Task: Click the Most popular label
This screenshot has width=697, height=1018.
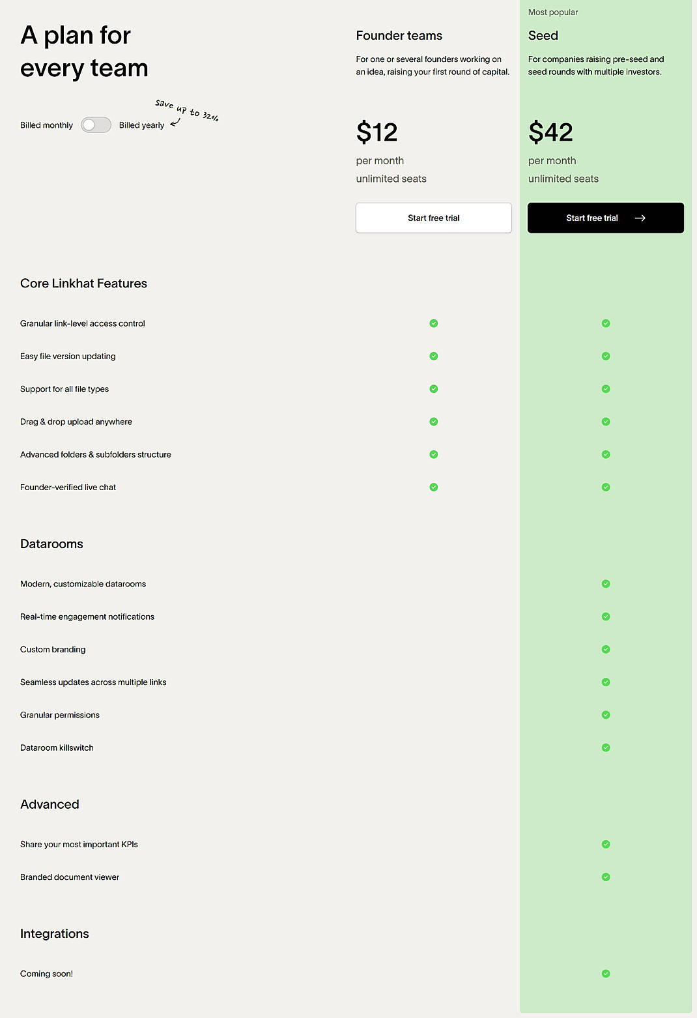Action: (x=553, y=12)
